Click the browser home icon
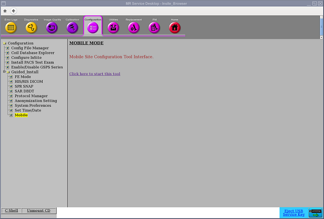Screen dimensions: 324x219 pos(5,11)
